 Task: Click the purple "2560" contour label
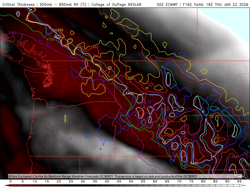click(12, 33)
